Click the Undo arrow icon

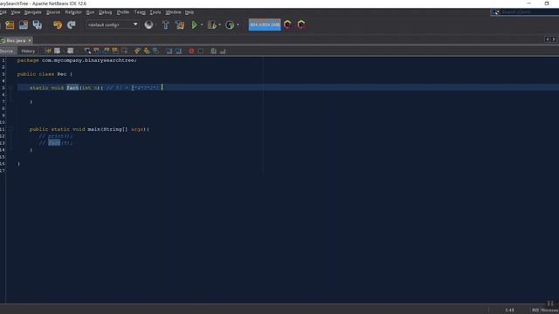tap(58, 24)
